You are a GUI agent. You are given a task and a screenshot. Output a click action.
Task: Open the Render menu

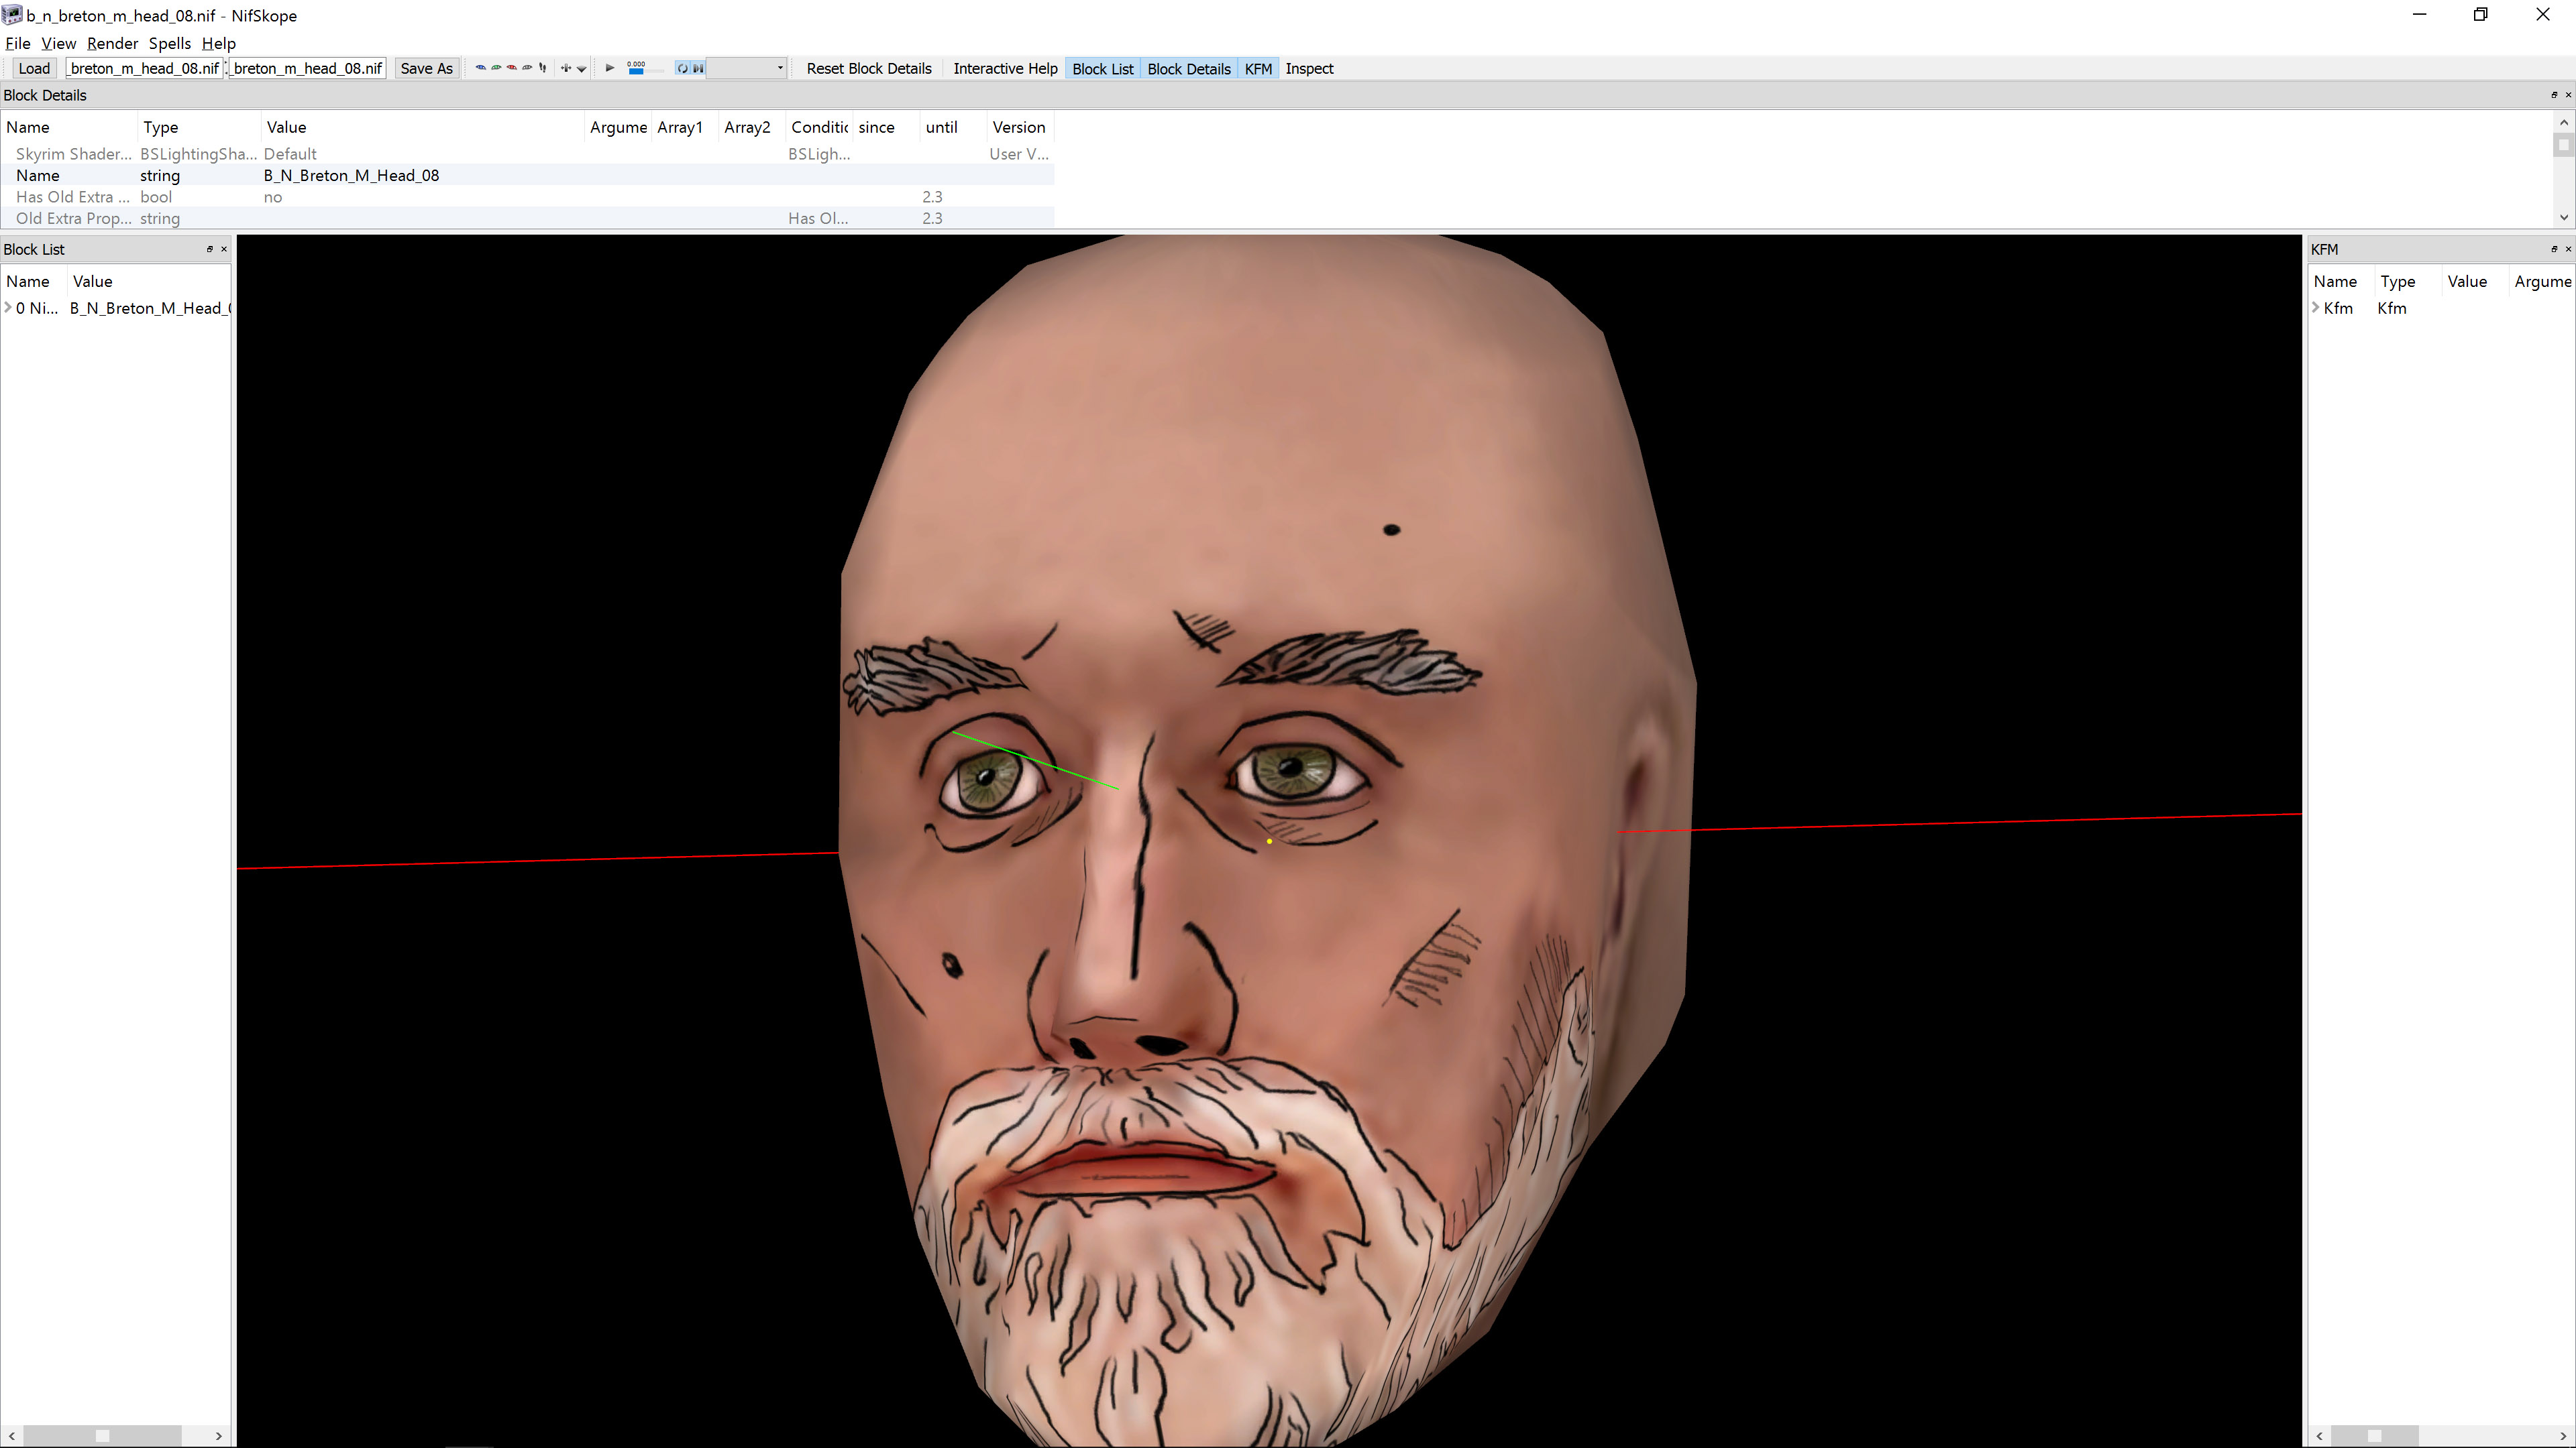pos(112,43)
